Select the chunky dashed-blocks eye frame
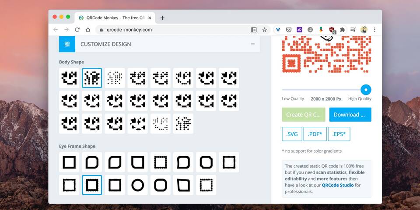The height and width of the screenshot is (210, 420). tap(206, 185)
